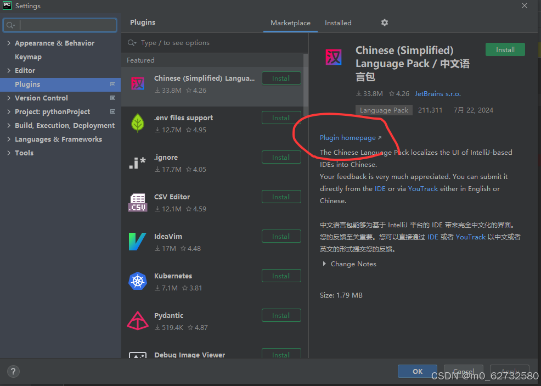The height and width of the screenshot is (386, 541).
Task: Expand the Change Notes disclosure
Action: click(x=324, y=264)
